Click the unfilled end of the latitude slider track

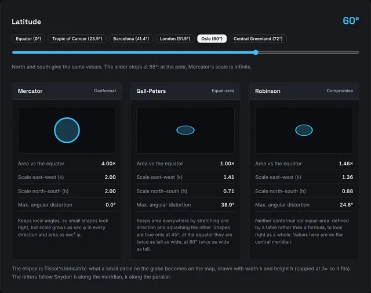pos(308,52)
